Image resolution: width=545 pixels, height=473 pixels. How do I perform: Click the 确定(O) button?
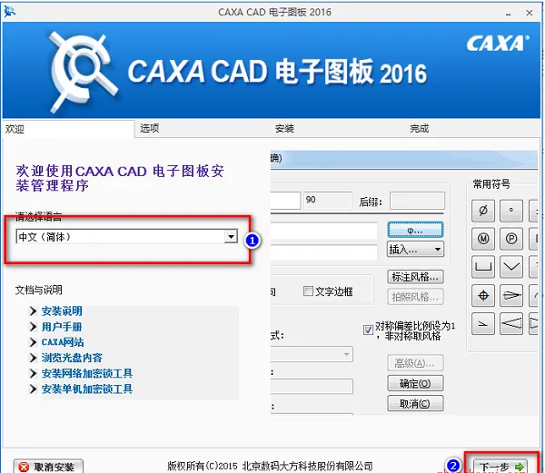click(x=415, y=383)
